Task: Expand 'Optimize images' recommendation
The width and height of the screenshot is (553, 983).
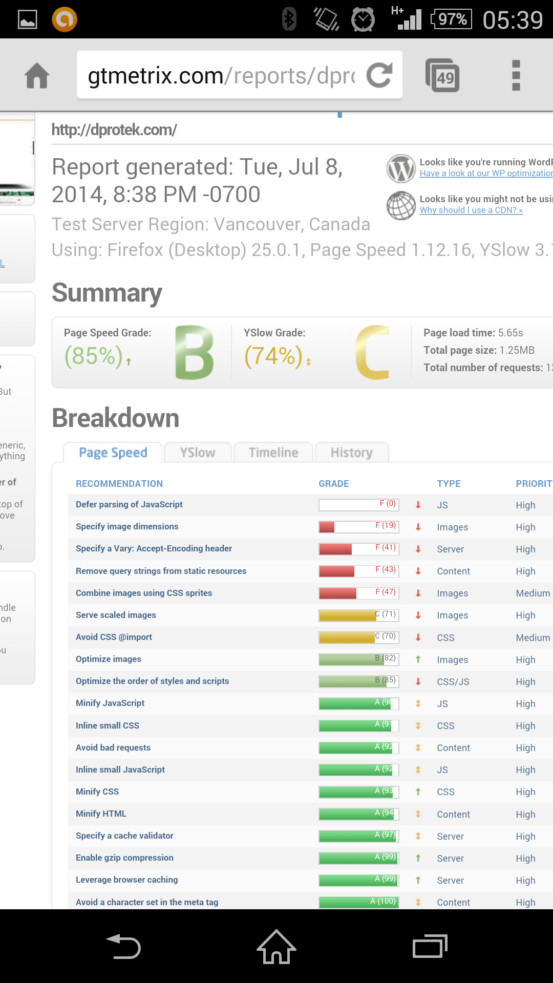Action: [109, 659]
